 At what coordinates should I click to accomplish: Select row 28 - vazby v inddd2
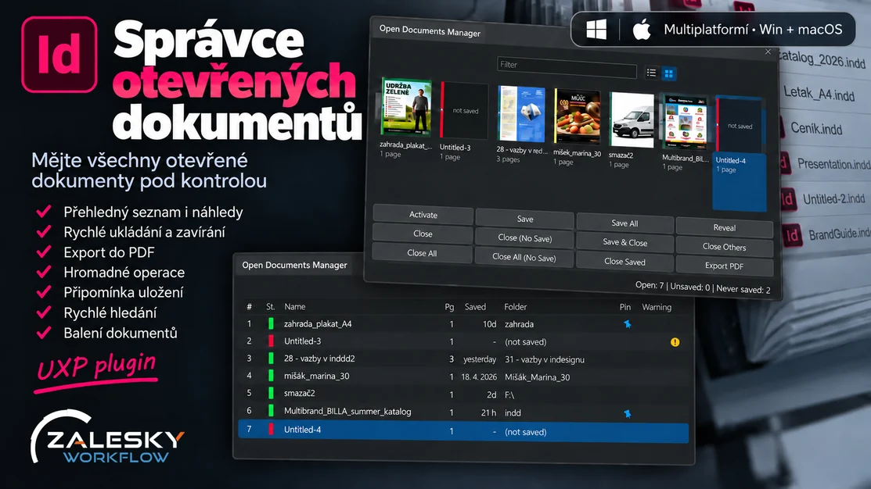(463, 359)
